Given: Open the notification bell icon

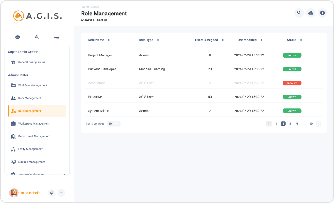Looking at the screenshot, I should pos(51,193).
